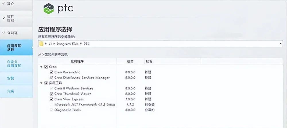Select Creo 8 Platform Services label
287x128 pixels.
point(74,88)
